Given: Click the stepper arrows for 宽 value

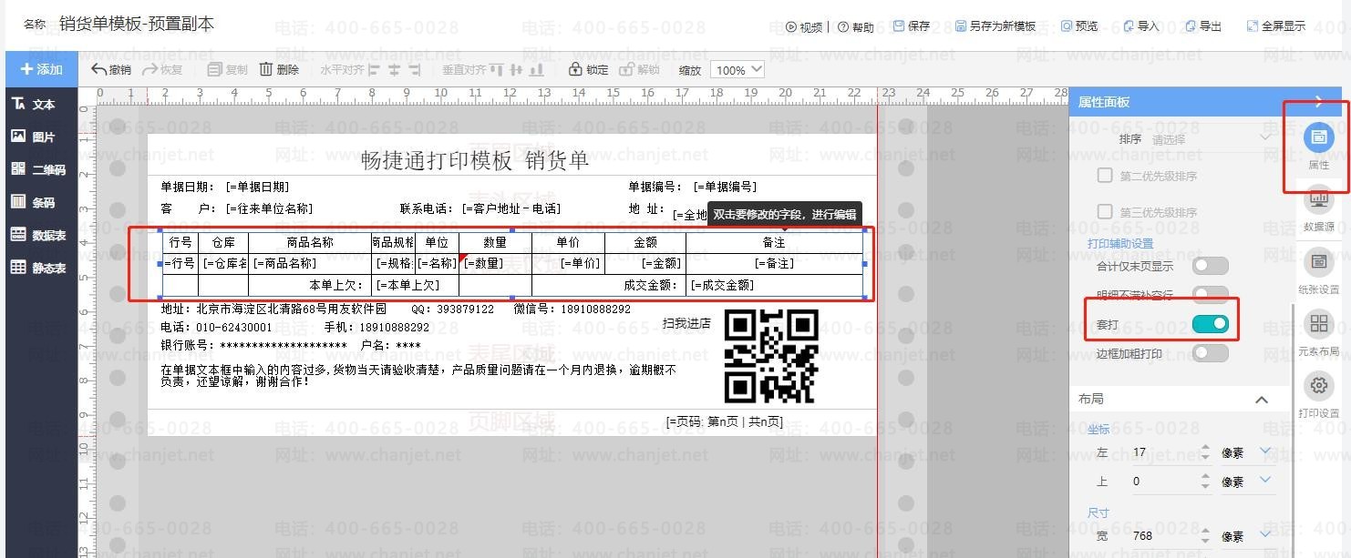Looking at the screenshot, I should (1205, 536).
